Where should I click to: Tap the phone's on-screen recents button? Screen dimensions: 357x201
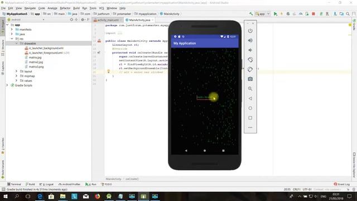(223, 151)
